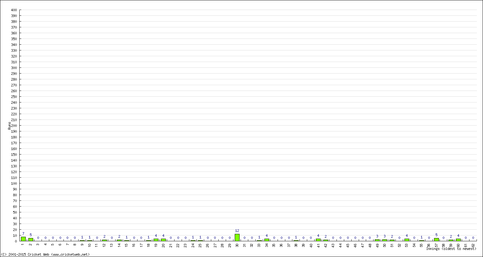Screen dimensions: 483x257
Task: Click the green bar for innings 20
Action: 163,240
